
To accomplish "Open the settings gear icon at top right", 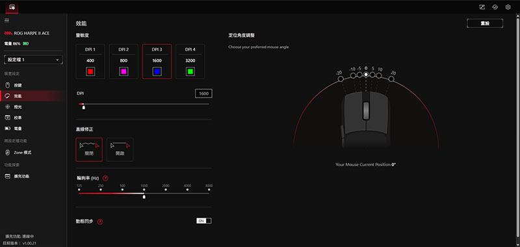I will coord(508,7).
